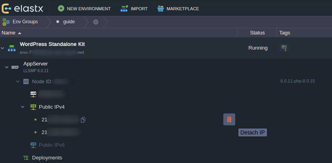Click the LLSMP AppServer icon
This screenshot has height=163, width=332.
[15, 67]
